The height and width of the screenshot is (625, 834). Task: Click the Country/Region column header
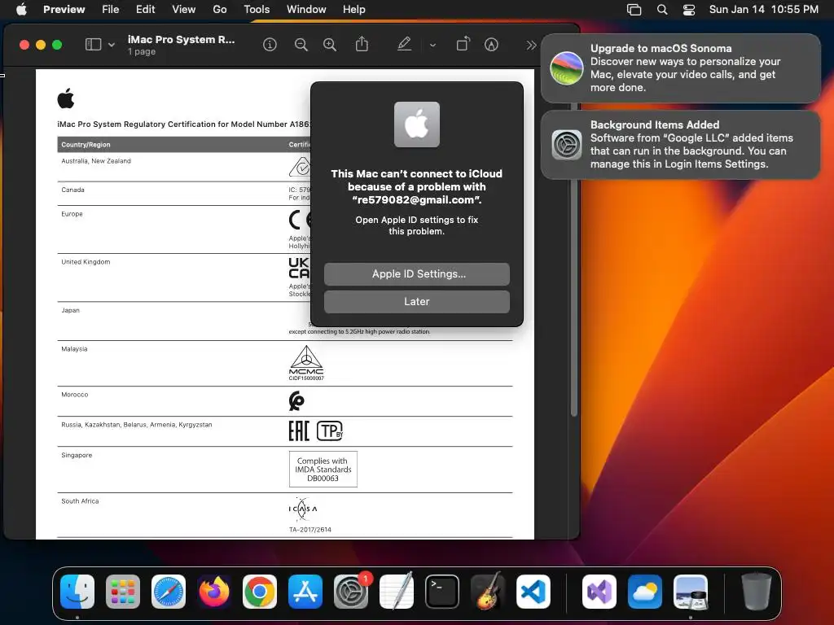point(86,145)
